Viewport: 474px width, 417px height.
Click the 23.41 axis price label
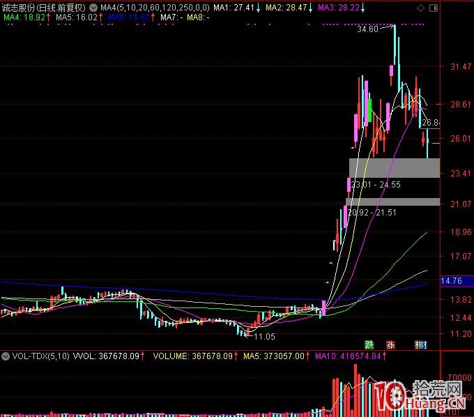coord(460,173)
